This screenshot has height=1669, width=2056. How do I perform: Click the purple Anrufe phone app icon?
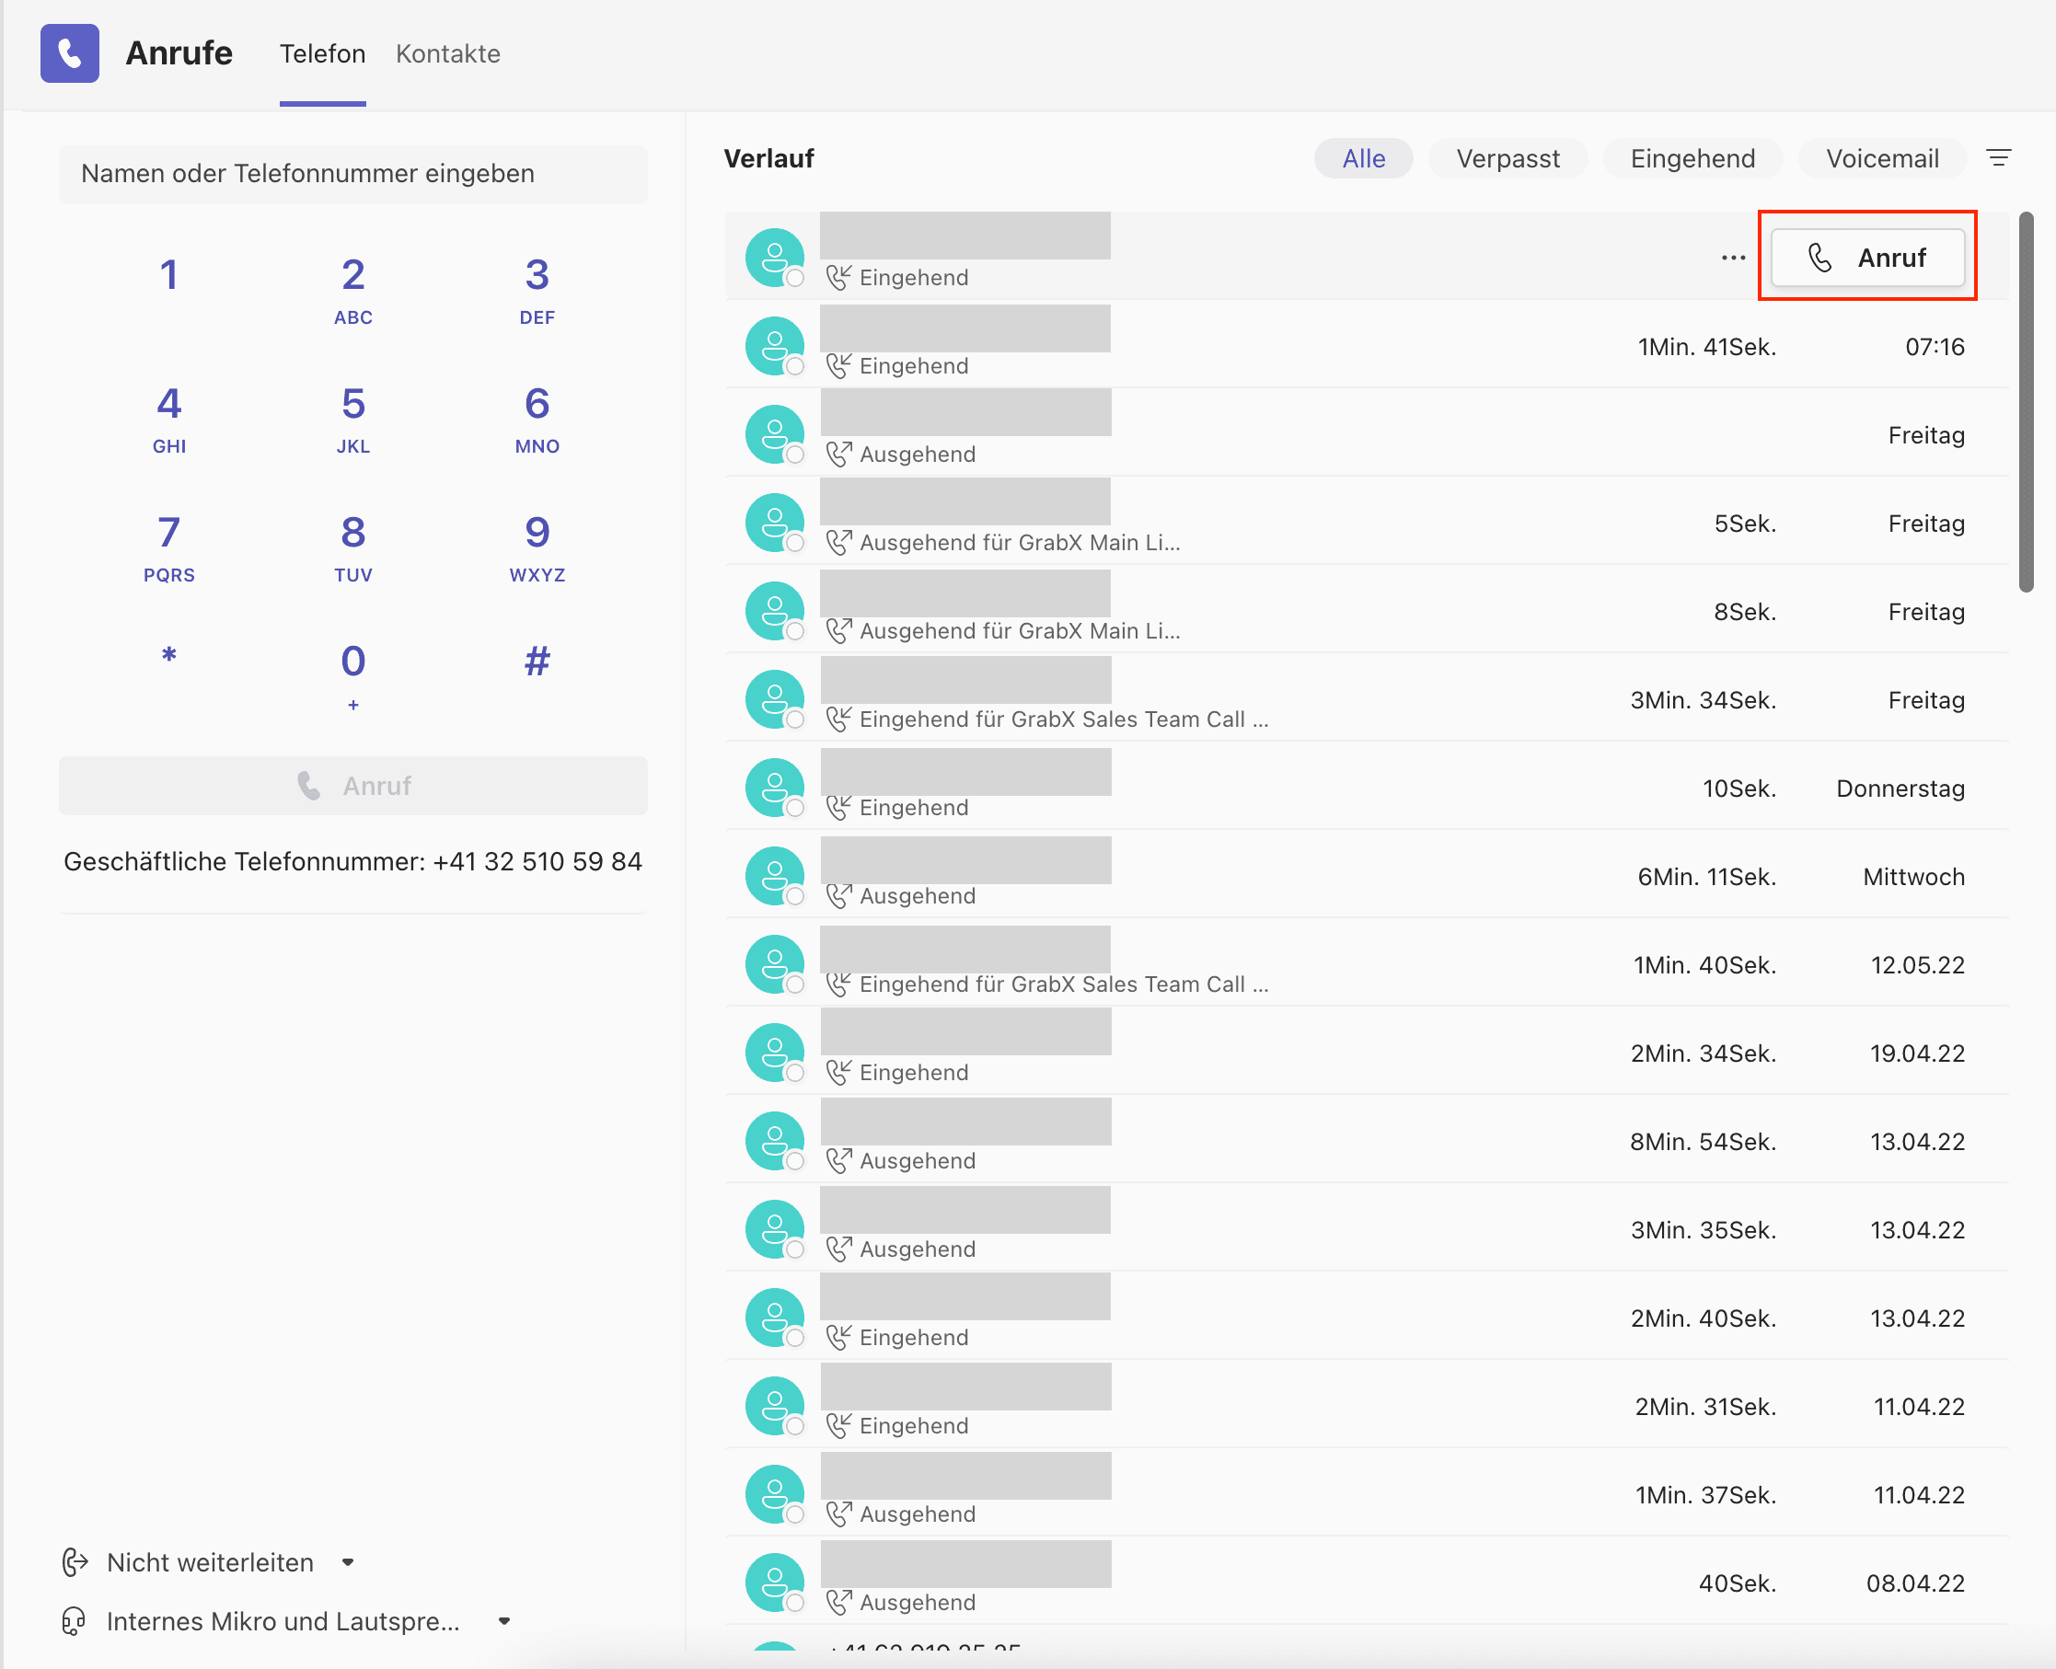tap(69, 52)
